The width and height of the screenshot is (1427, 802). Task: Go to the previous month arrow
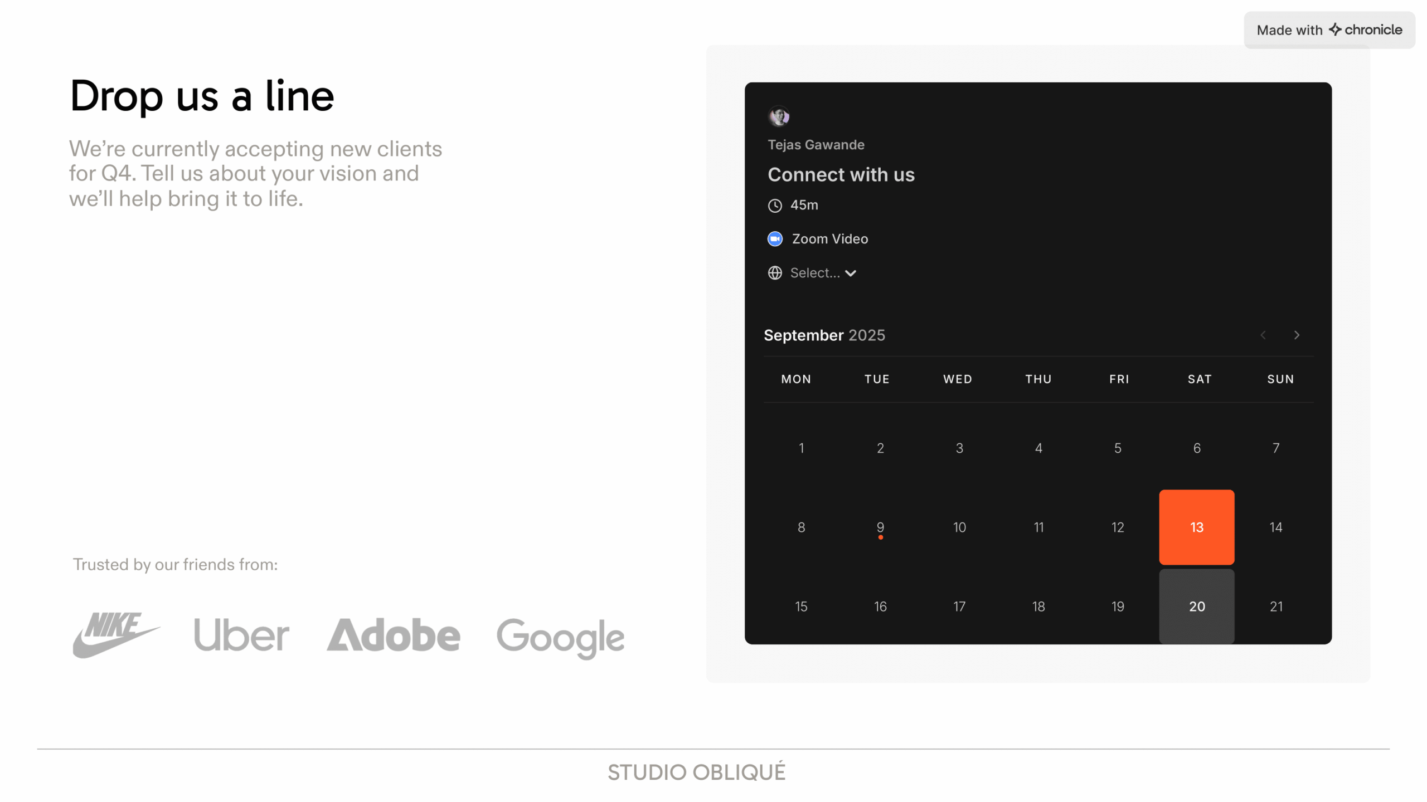(1263, 335)
